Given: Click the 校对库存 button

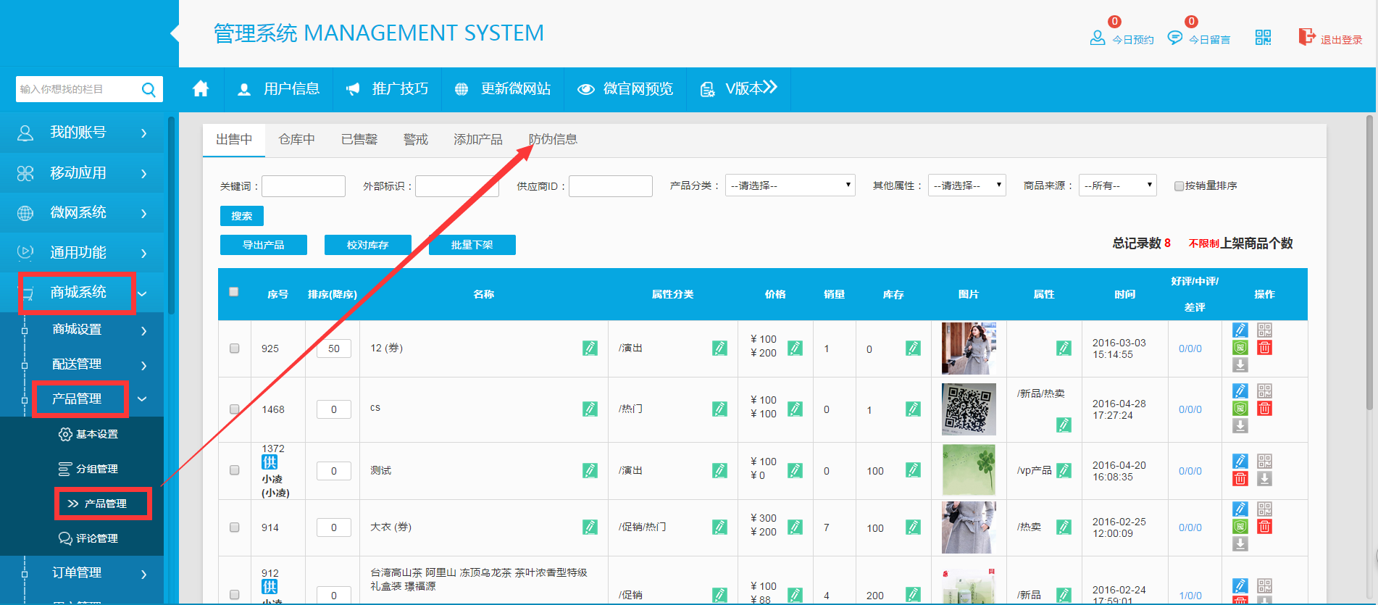Looking at the screenshot, I should coord(368,245).
